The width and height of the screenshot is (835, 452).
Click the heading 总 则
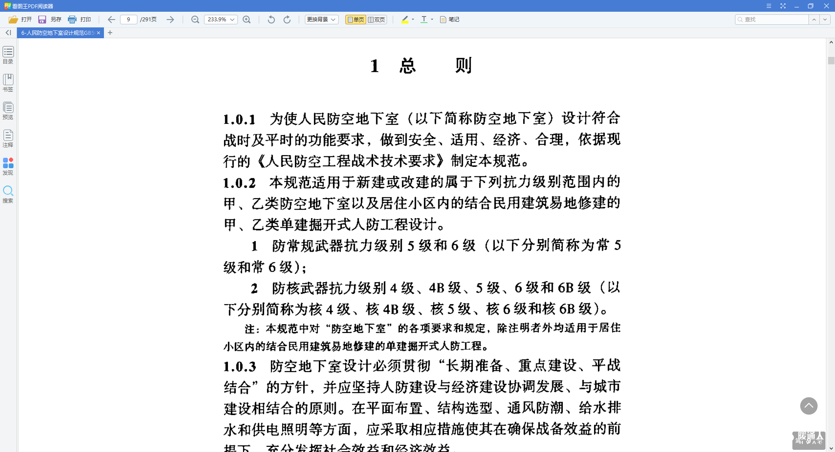coord(435,66)
